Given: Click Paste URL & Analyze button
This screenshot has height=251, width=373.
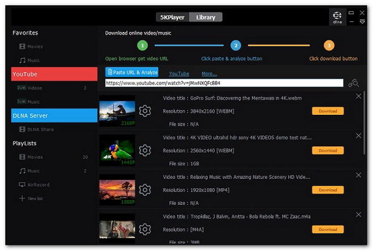Looking at the screenshot, I should (132, 72).
